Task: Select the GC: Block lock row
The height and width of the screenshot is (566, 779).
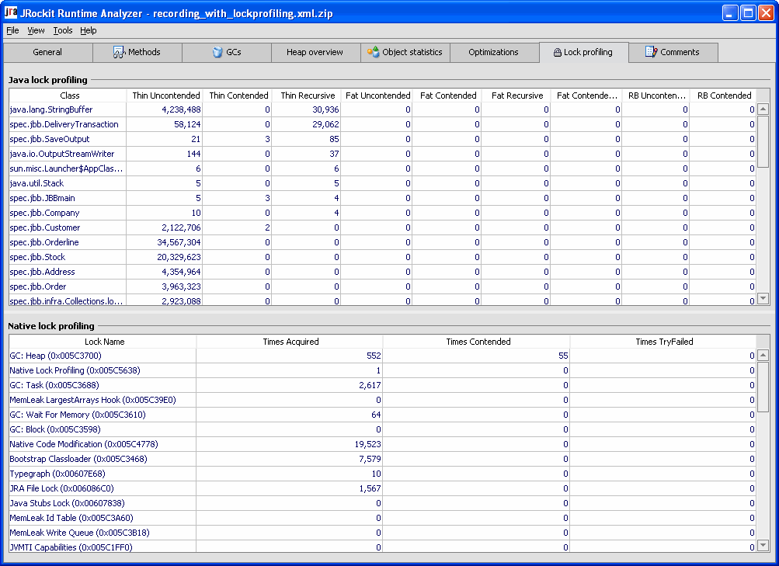Action: click(383, 429)
